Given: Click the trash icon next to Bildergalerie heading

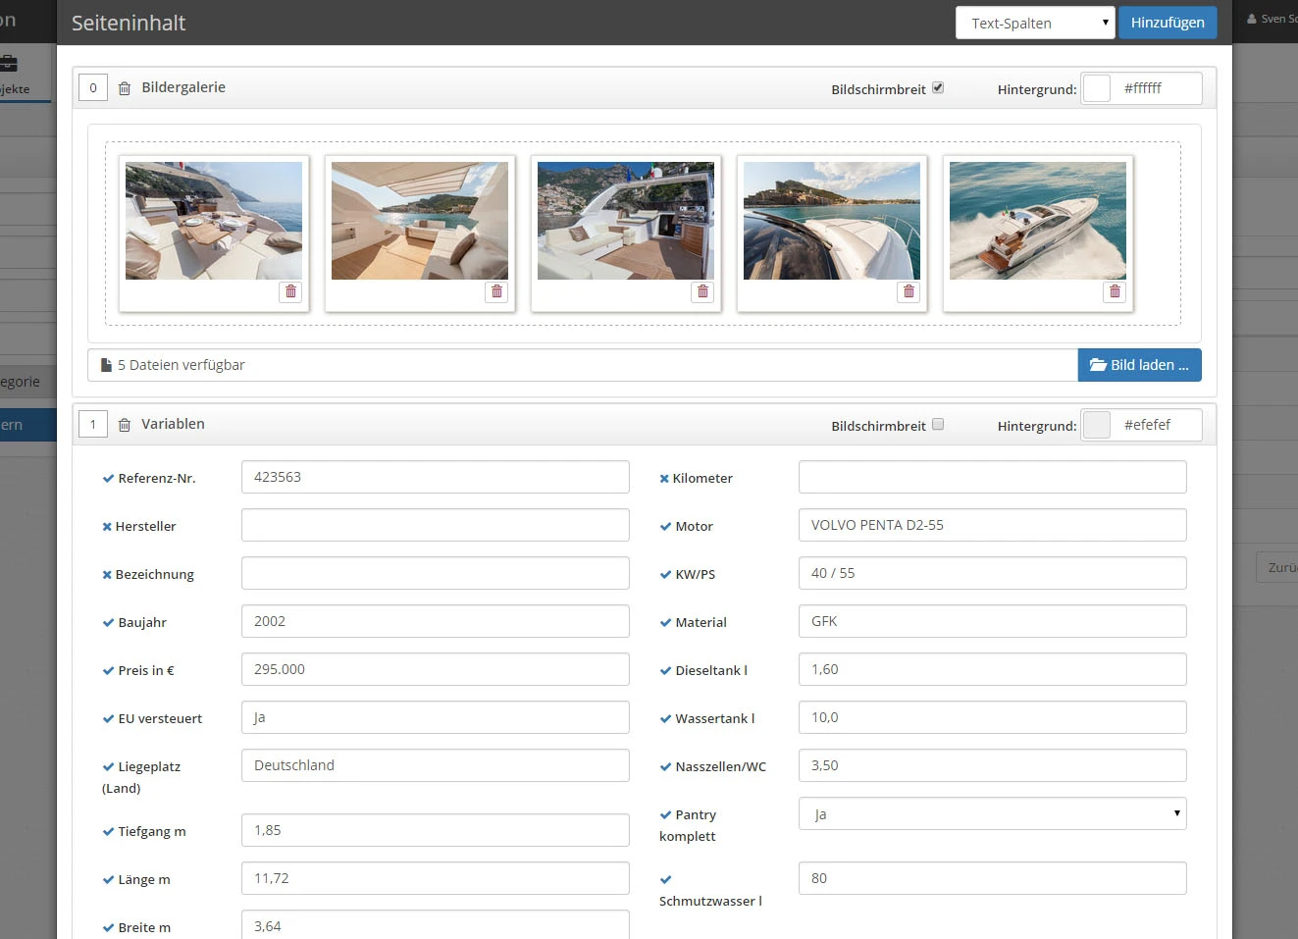Looking at the screenshot, I should (x=125, y=88).
